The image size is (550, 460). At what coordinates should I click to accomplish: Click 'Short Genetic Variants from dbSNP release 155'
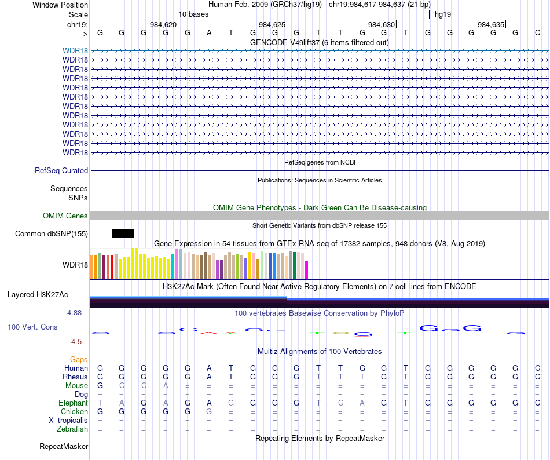pyautogui.click(x=320, y=225)
